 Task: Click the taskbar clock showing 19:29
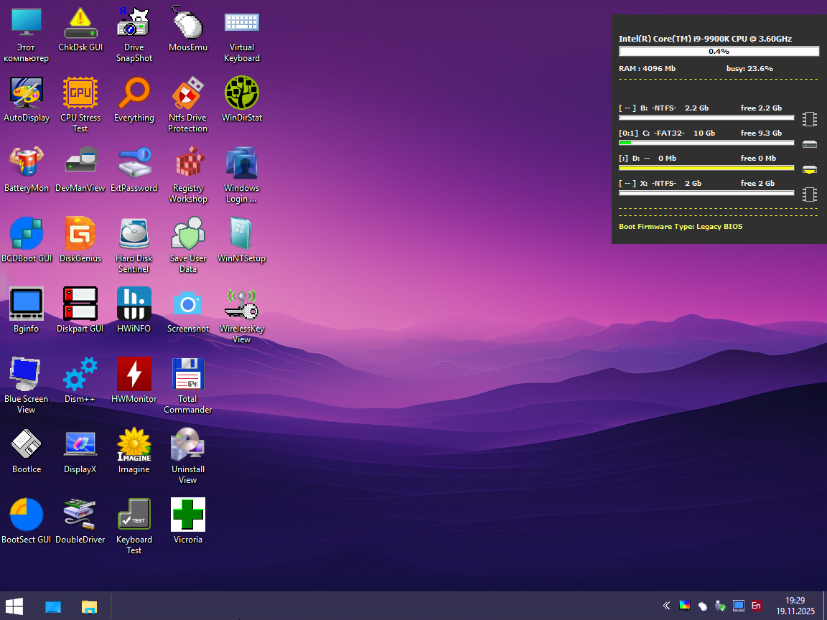(795, 606)
